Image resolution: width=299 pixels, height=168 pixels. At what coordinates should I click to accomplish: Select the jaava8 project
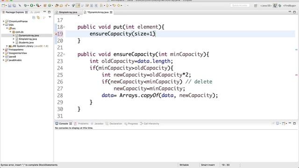click(12, 56)
